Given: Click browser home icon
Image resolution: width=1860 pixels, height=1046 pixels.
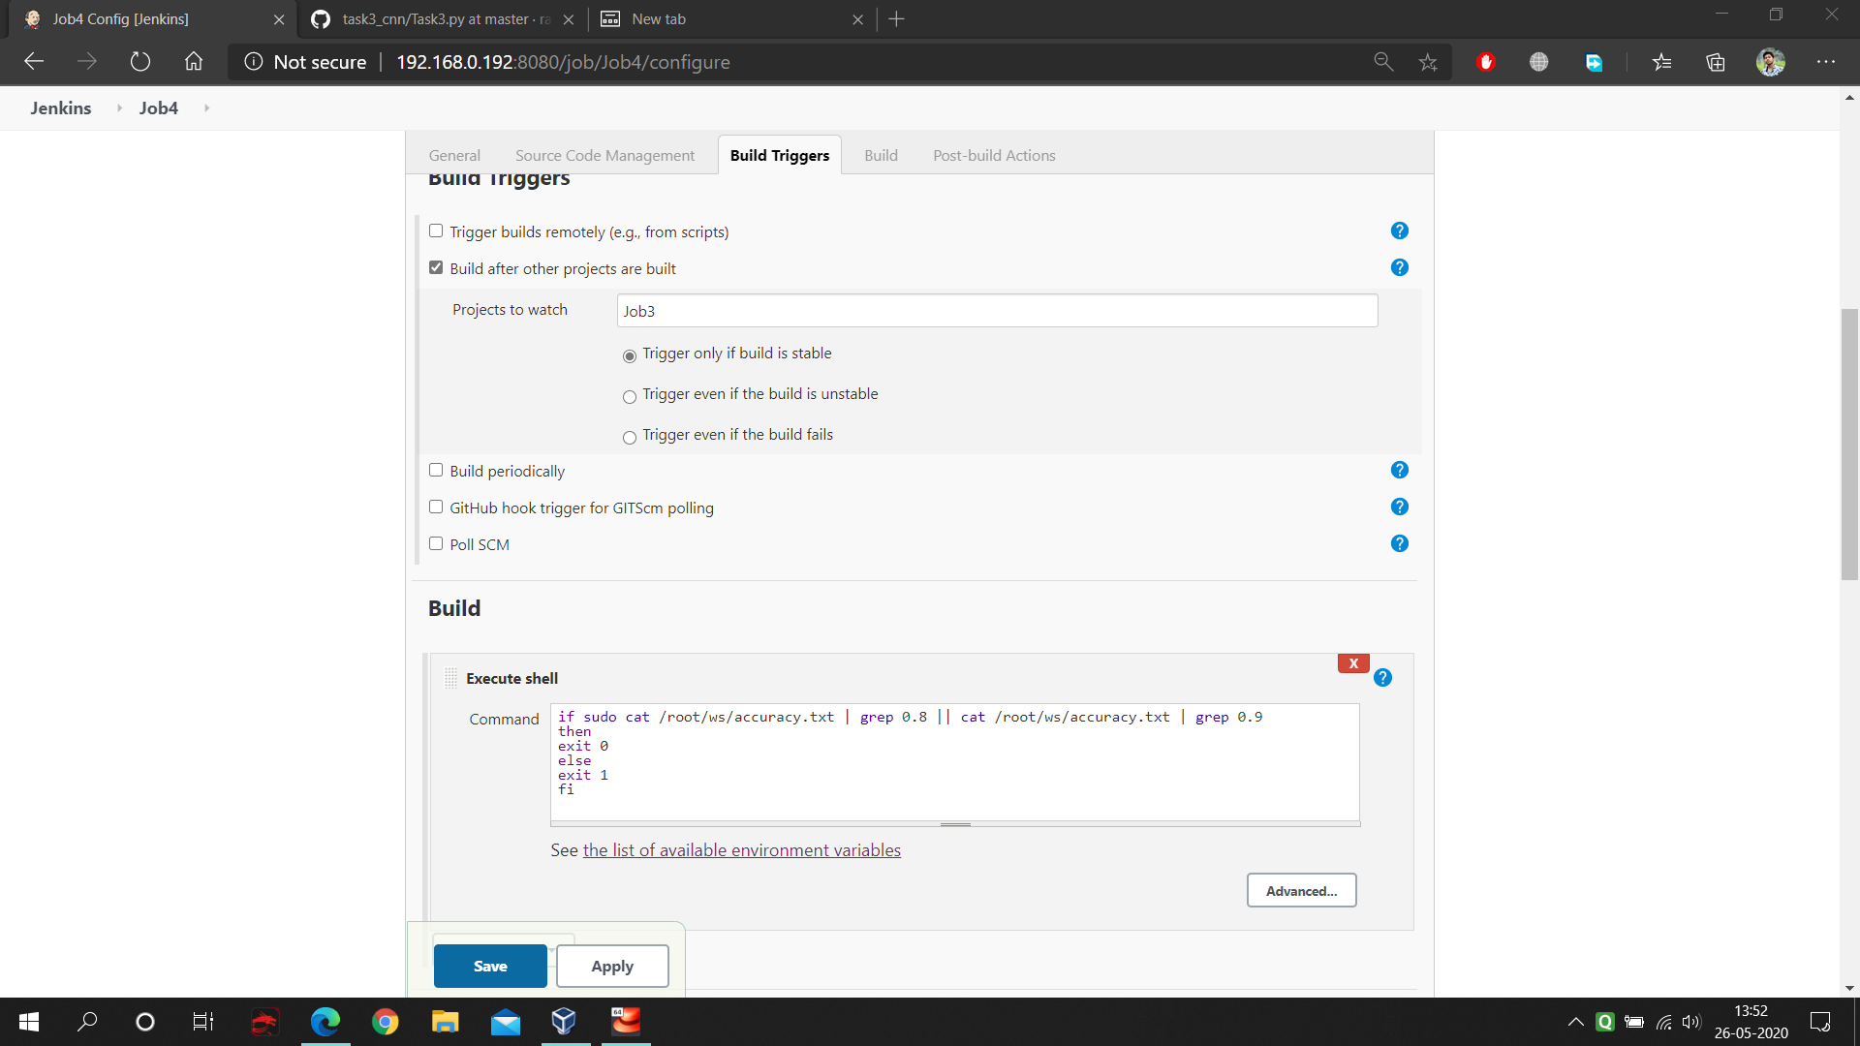Looking at the screenshot, I should 194,62.
